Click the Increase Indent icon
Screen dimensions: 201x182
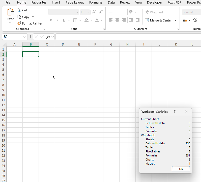click(137, 20)
